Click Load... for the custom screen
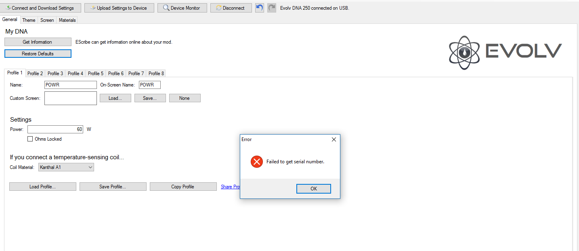The image size is (579, 251). coord(115,98)
